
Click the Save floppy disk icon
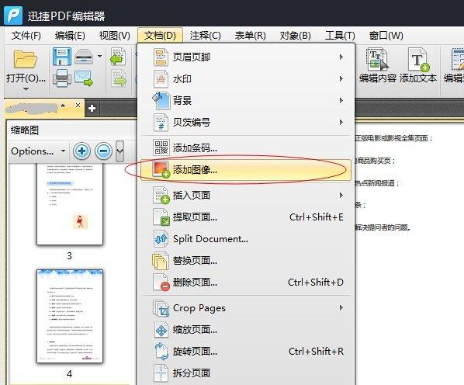click(x=62, y=56)
